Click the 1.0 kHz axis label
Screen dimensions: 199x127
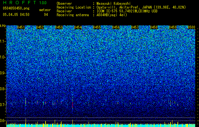tap(3, 57)
